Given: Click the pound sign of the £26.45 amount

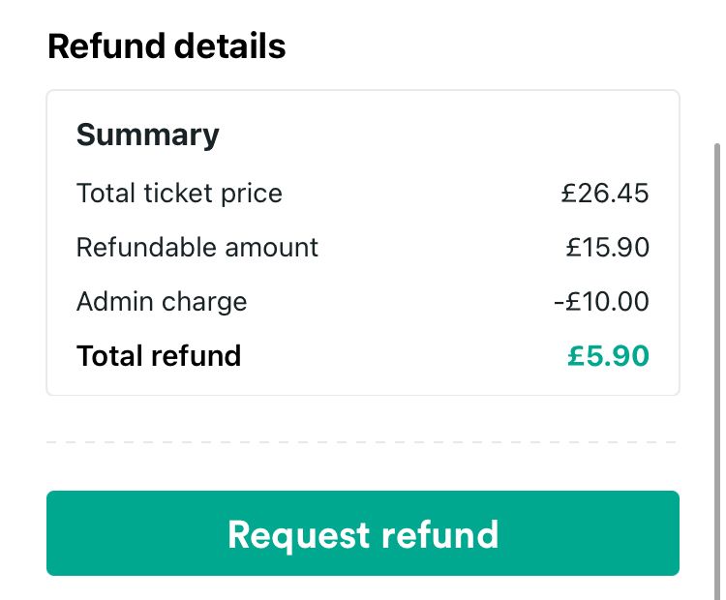Looking at the screenshot, I should [x=569, y=193].
